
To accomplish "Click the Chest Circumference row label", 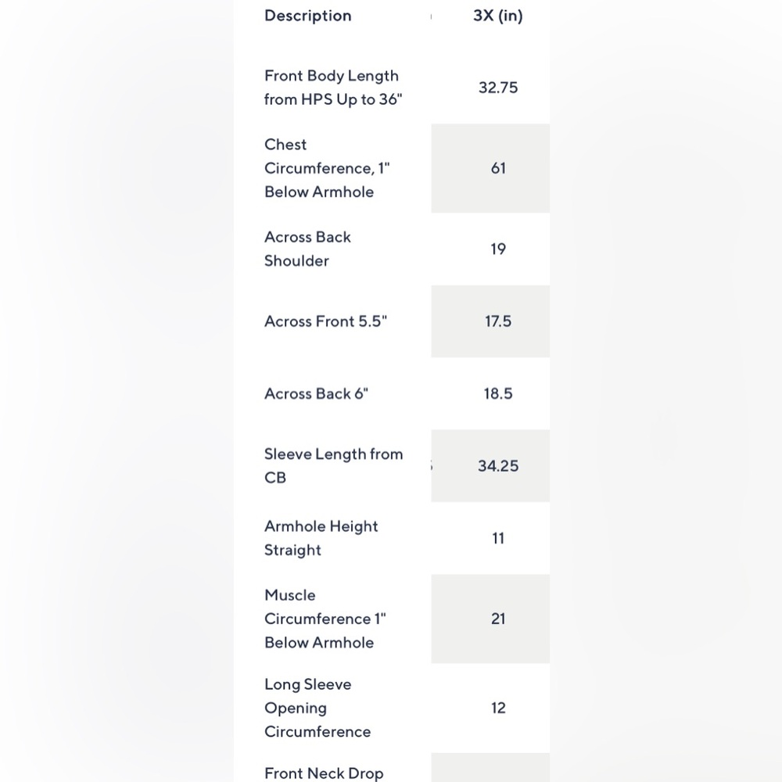I will 327,168.
